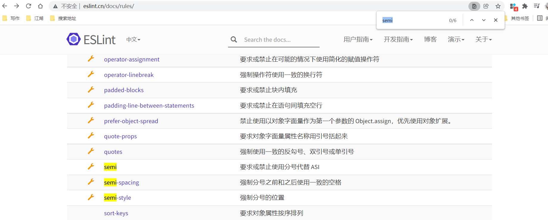Open the 江湖 bookmarks folder
This screenshot has height=220, width=548.
click(x=35, y=18)
